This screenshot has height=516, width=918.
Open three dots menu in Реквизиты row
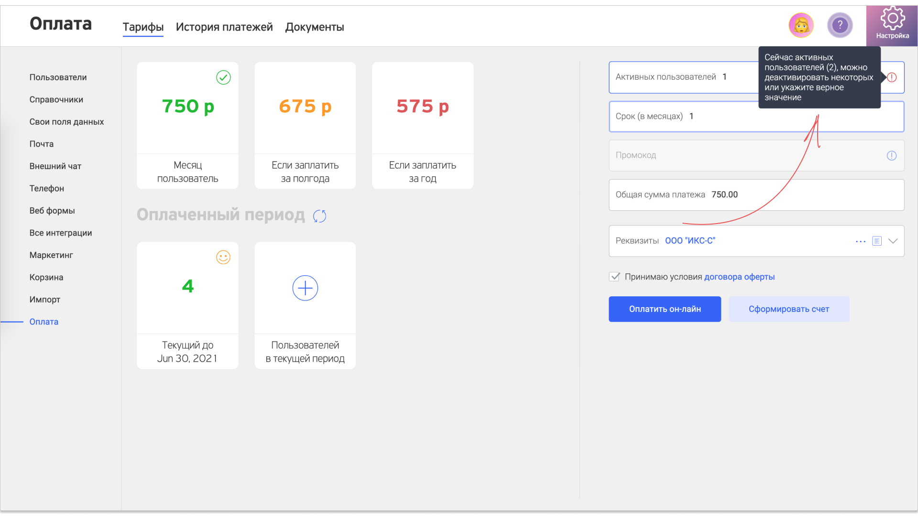click(860, 241)
